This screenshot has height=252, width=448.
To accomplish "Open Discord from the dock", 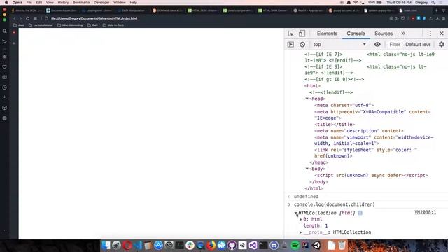I will click(274, 246).
